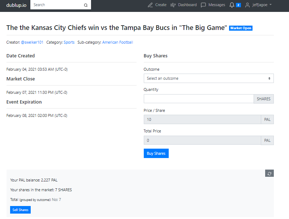Viewport: 289px width, 219px height.
Task: Click the Date Created heading
Action: 21,56
